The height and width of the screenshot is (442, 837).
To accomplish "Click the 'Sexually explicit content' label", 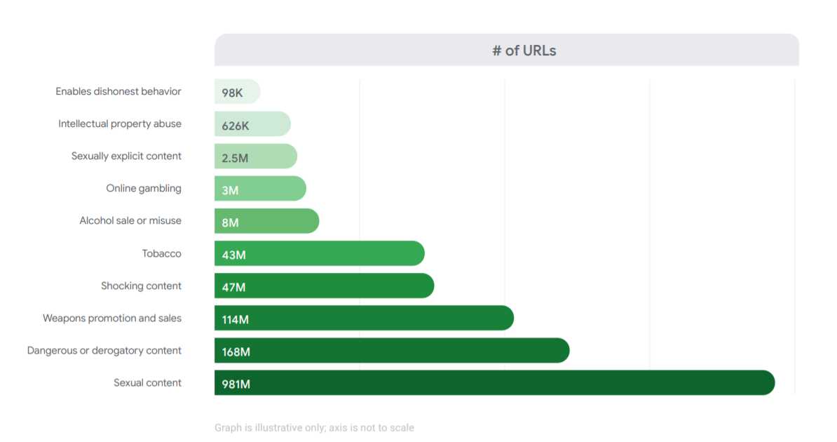I will coord(126,156).
